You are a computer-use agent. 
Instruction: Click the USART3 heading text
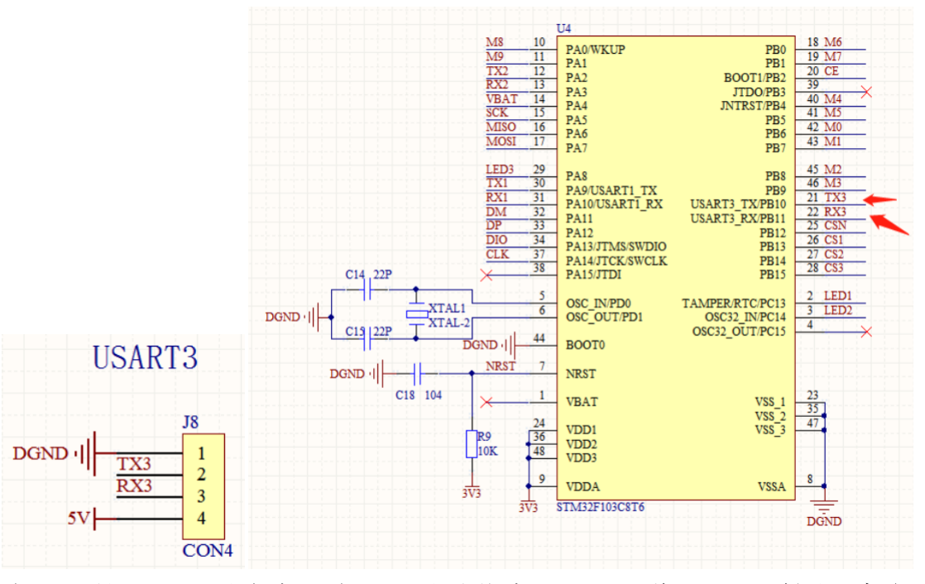(x=145, y=357)
